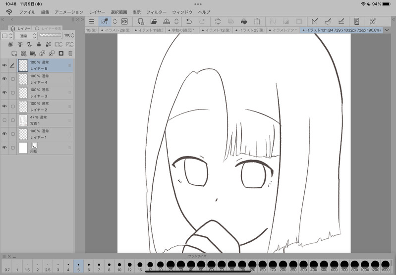The width and height of the screenshot is (396, 275).
Task: Select brush size 1500
Action: [x=385, y=267]
